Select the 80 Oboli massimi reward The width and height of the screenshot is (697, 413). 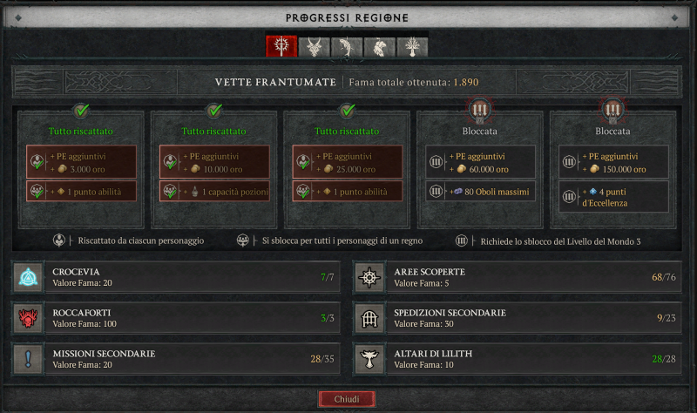[480, 192]
